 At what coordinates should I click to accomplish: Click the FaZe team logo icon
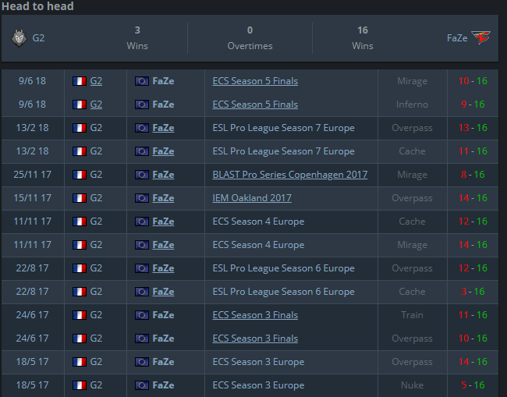(480, 37)
